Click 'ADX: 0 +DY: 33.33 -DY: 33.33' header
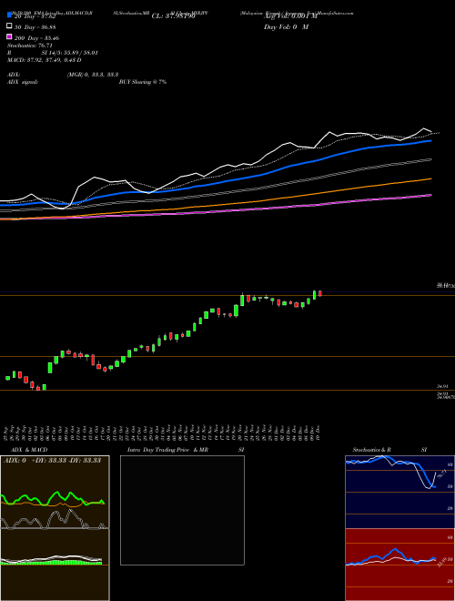 [x=52, y=461]
